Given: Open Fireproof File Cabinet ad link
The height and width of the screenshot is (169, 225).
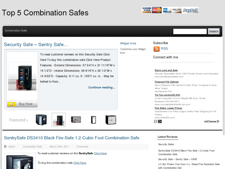Looking at the screenshot, I should [167, 82].
